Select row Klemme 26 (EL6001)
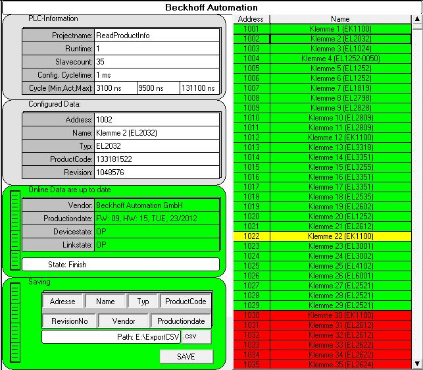Viewport: 423px width, 370px height. tap(322, 275)
